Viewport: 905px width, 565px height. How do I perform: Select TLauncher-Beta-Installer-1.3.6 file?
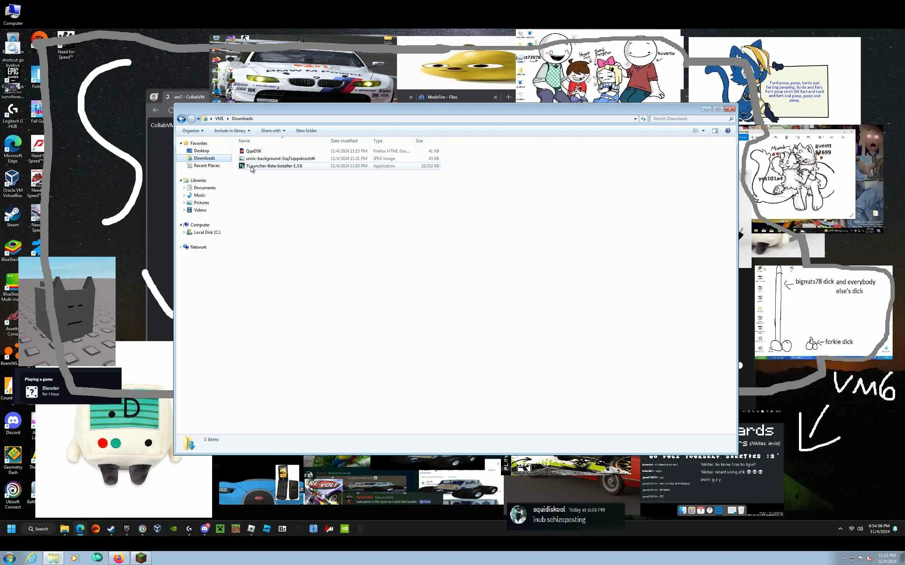274,166
